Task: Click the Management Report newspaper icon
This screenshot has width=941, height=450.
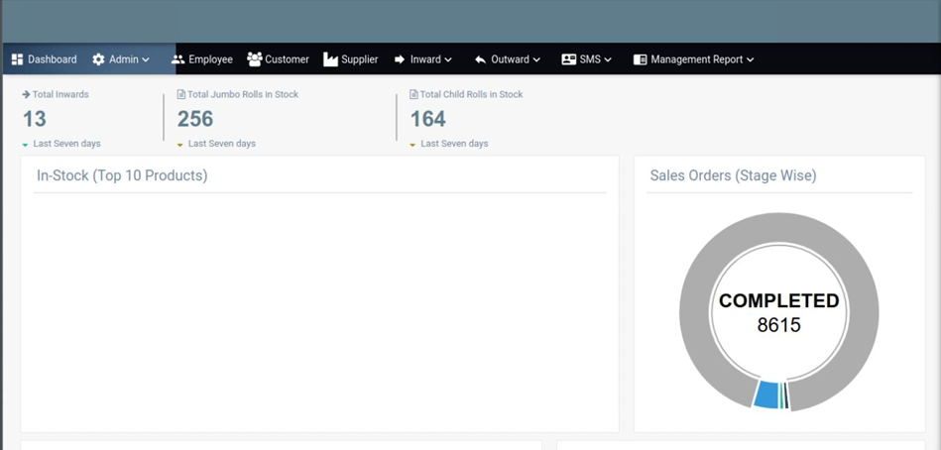Action: tap(641, 59)
